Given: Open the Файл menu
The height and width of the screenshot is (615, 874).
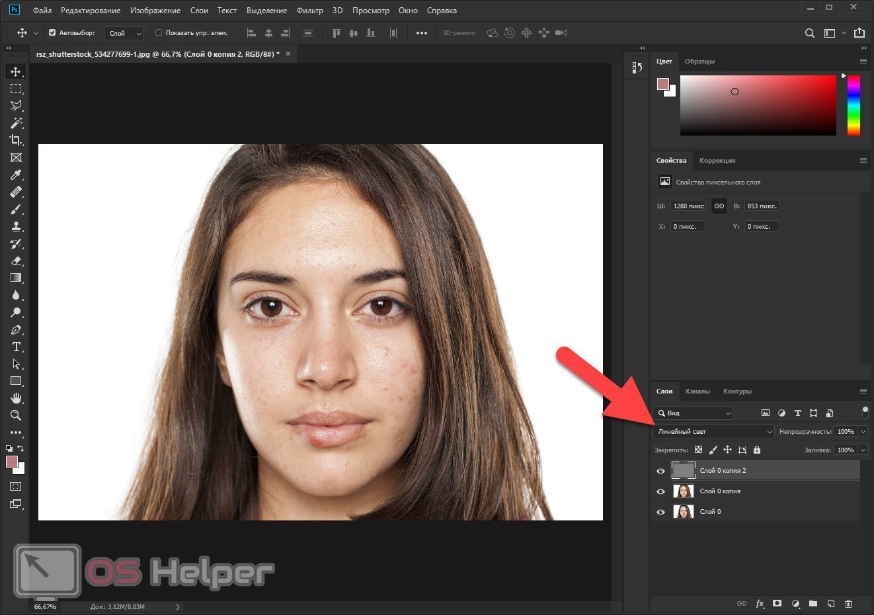Looking at the screenshot, I should pos(42,11).
